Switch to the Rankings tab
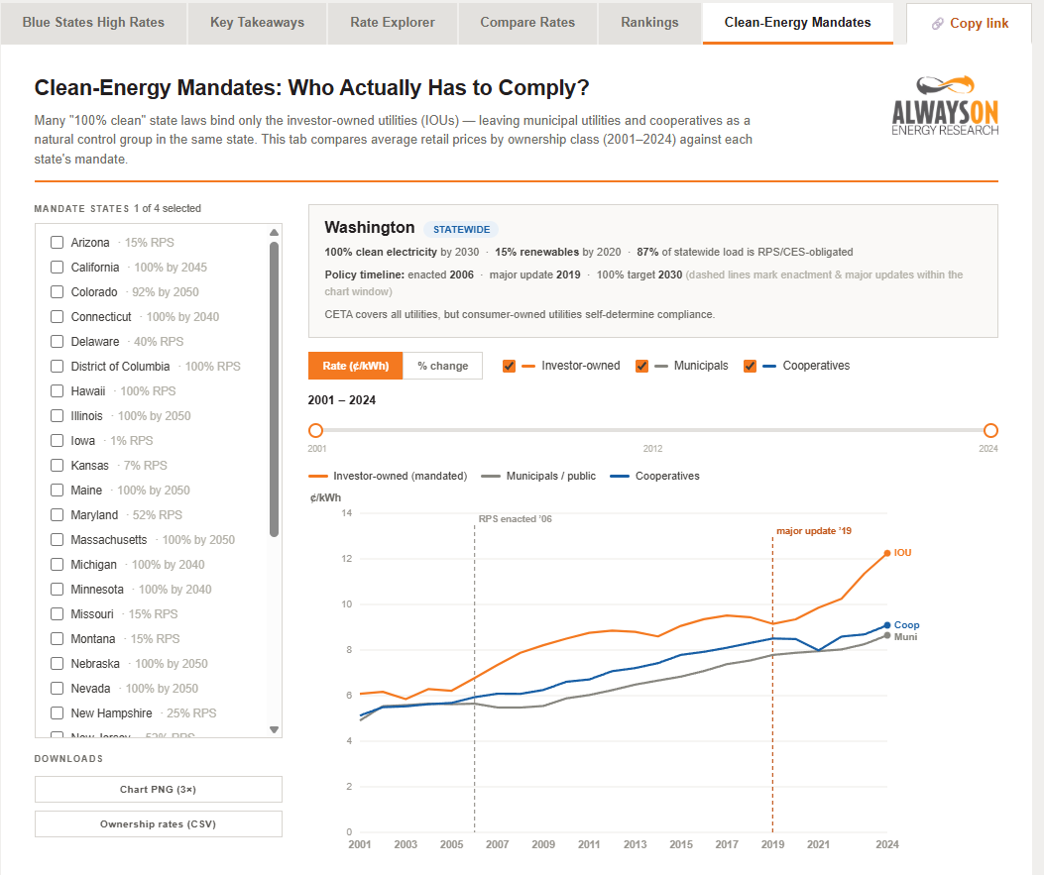 pos(649,23)
